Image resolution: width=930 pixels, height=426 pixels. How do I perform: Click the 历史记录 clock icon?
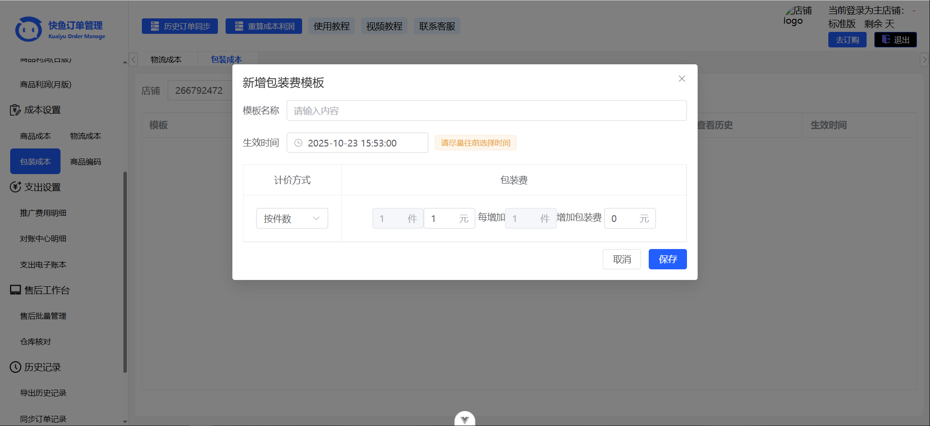[x=15, y=367]
